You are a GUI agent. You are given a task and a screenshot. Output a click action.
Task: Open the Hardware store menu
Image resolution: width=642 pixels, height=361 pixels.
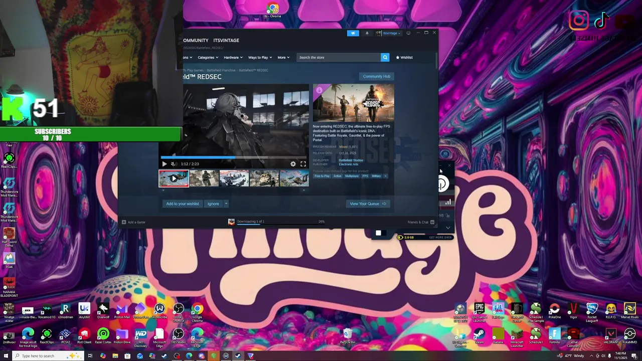233,57
